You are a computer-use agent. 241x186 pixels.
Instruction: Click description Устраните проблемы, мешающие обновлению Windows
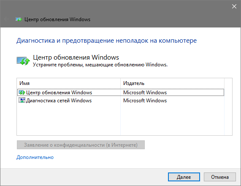pyautogui.click(x=100, y=65)
